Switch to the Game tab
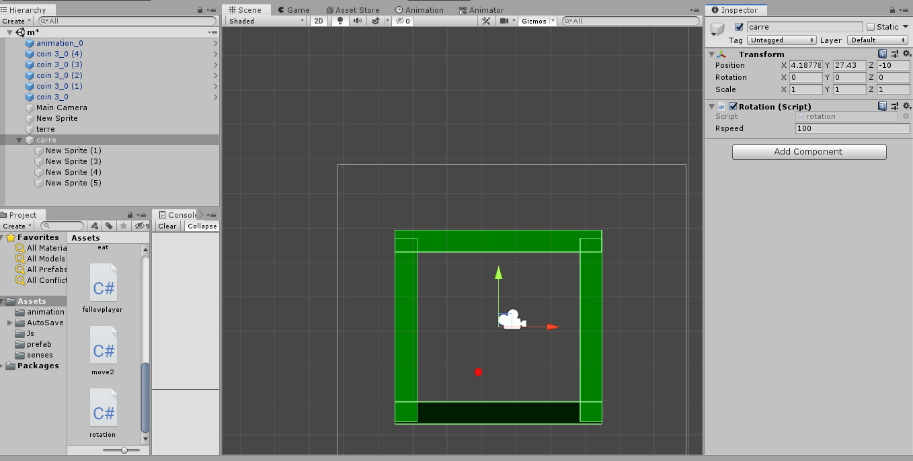The height and width of the screenshot is (461, 913). (292, 10)
